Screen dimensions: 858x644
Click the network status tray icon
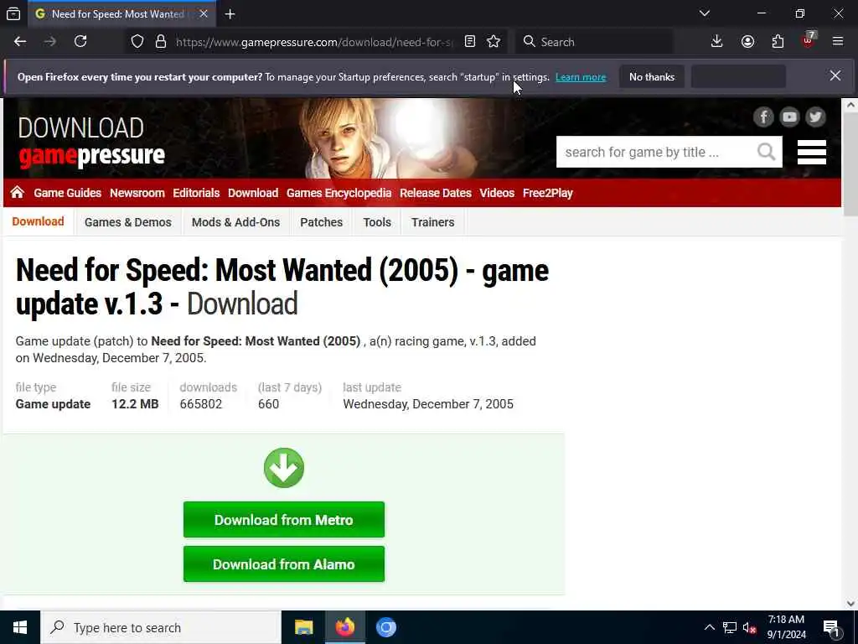pos(730,627)
